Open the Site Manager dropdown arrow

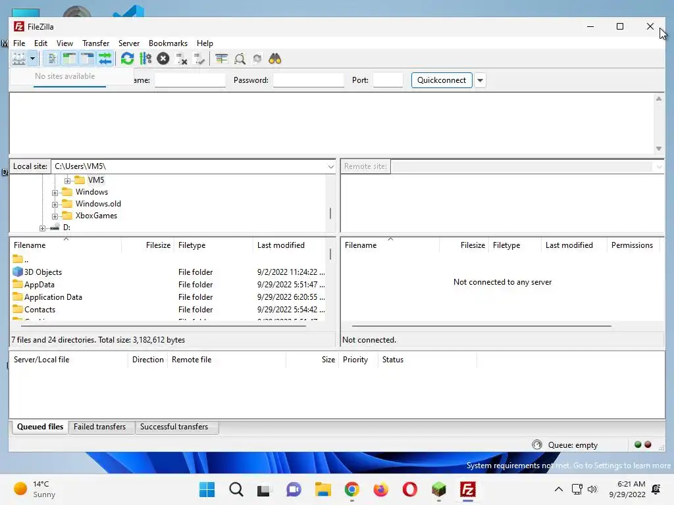(x=32, y=59)
